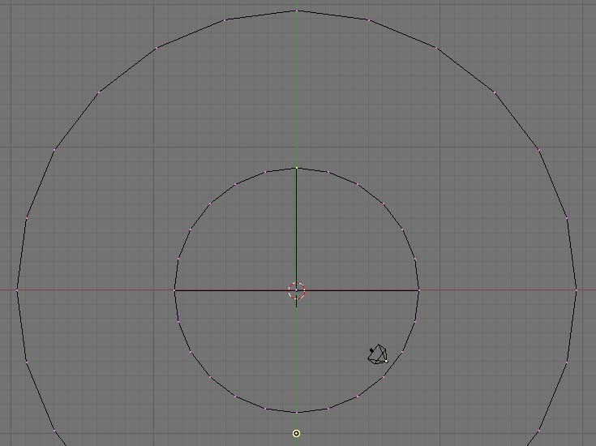Click the yellow top vertex of the inner circle
The width and height of the screenshot is (596, 446).
coord(297,168)
